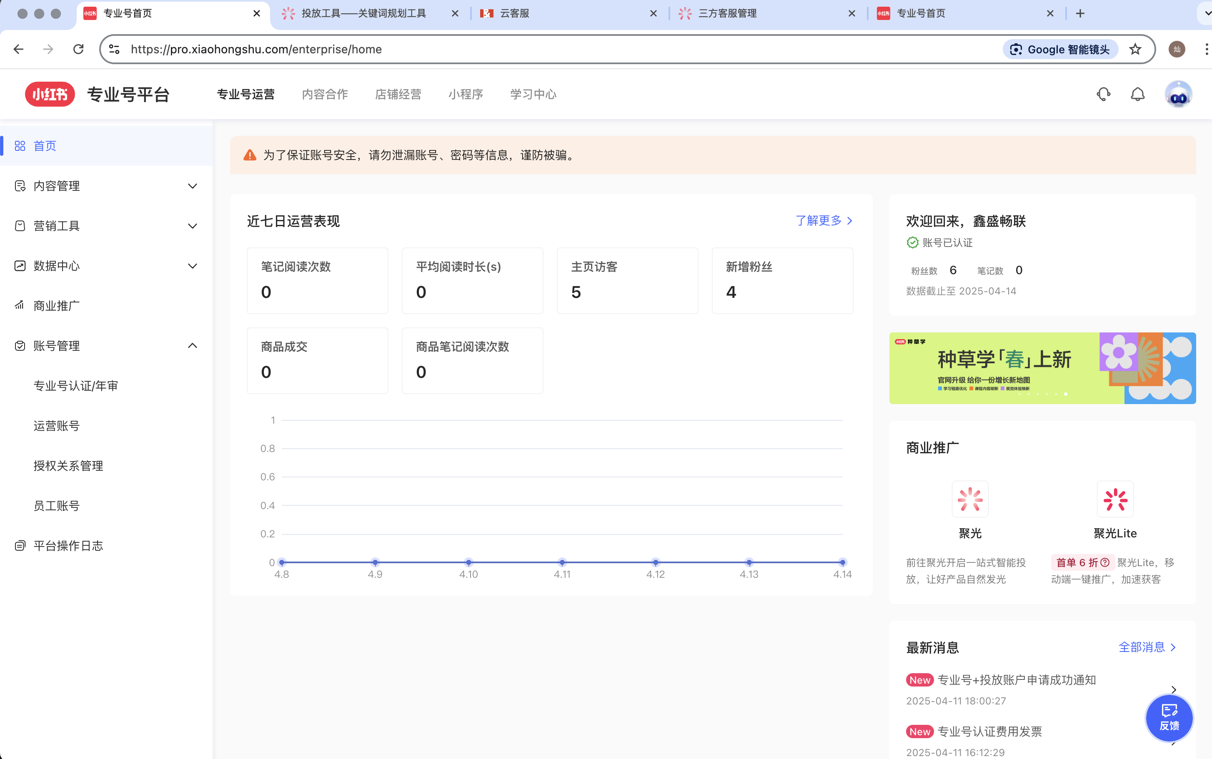Click the 账号已认证 green check icon
The width and height of the screenshot is (1212, 759).
pyautogui.click(x=912, y=242)
